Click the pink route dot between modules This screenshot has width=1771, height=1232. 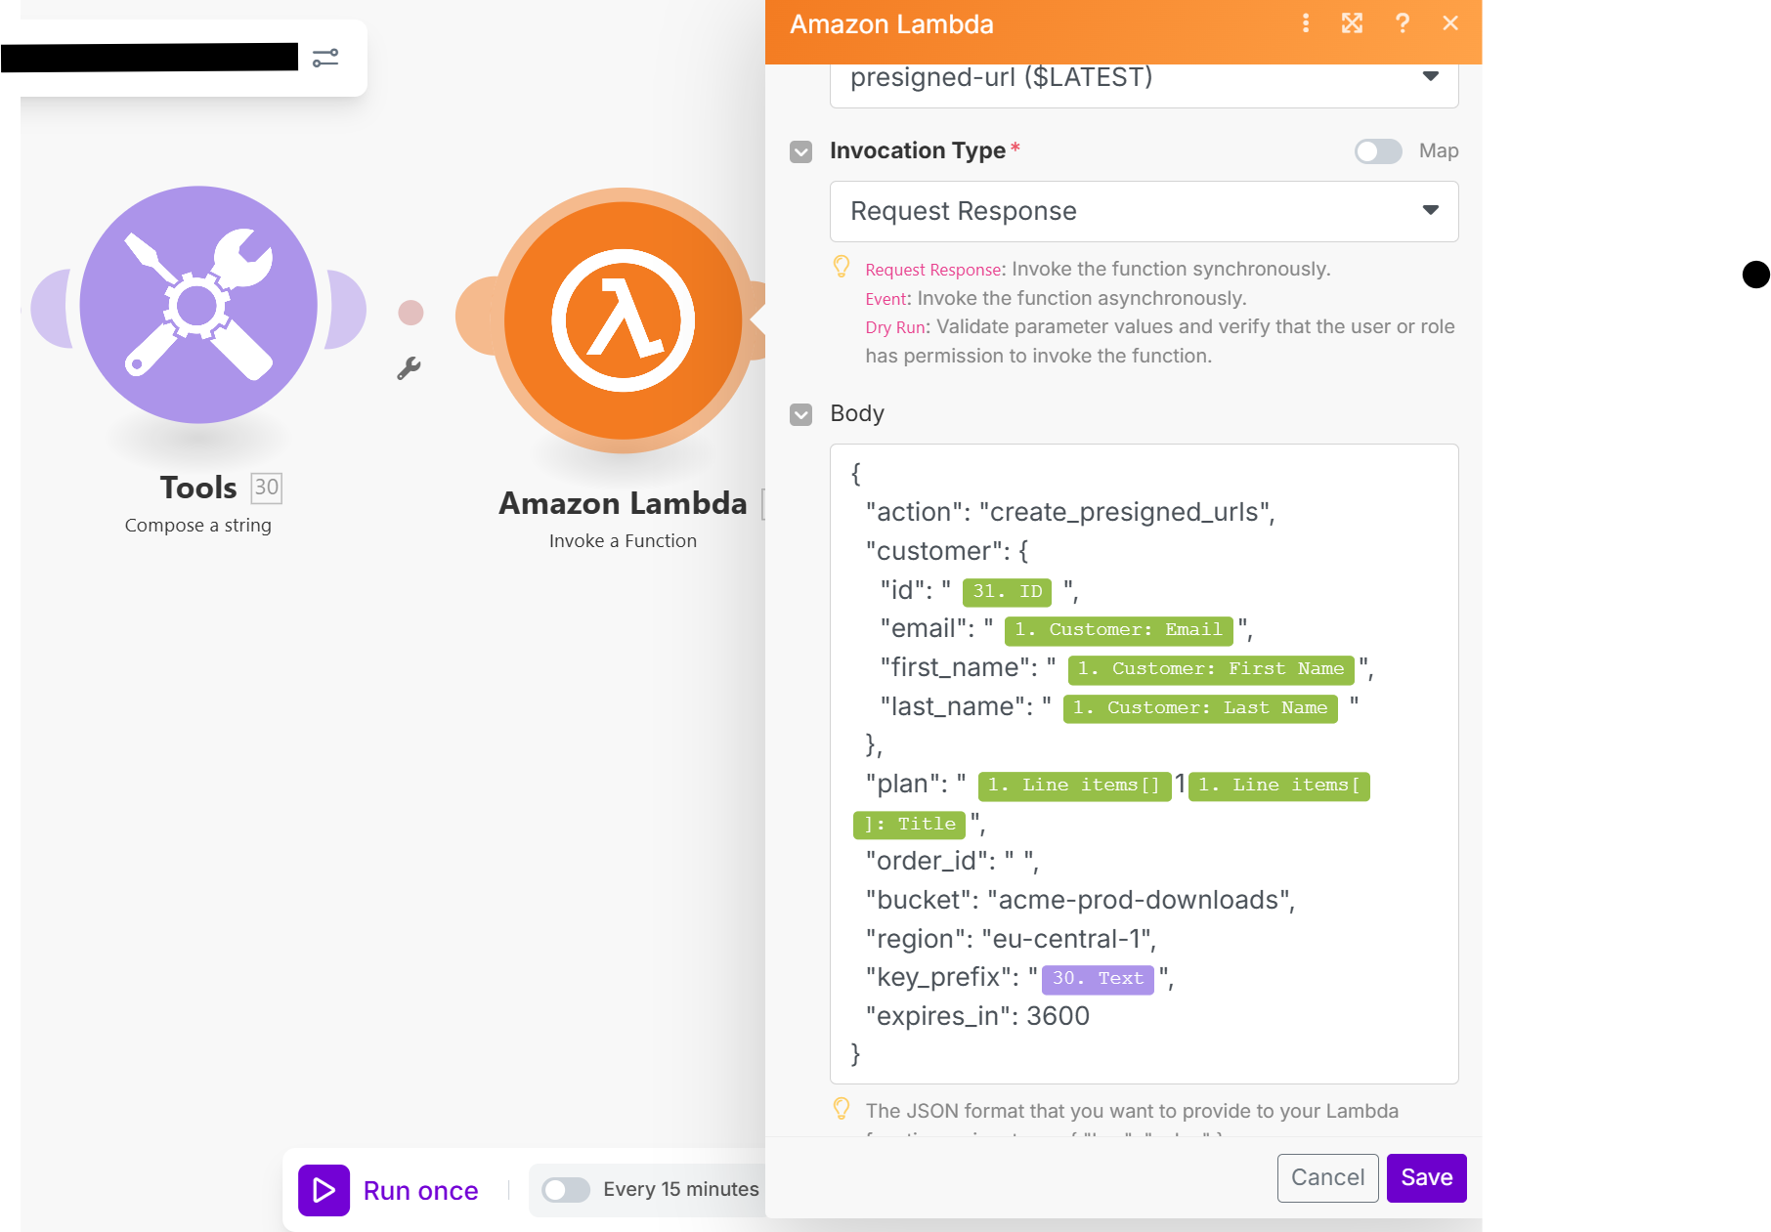pyautogui.click(x=410, y=313)
